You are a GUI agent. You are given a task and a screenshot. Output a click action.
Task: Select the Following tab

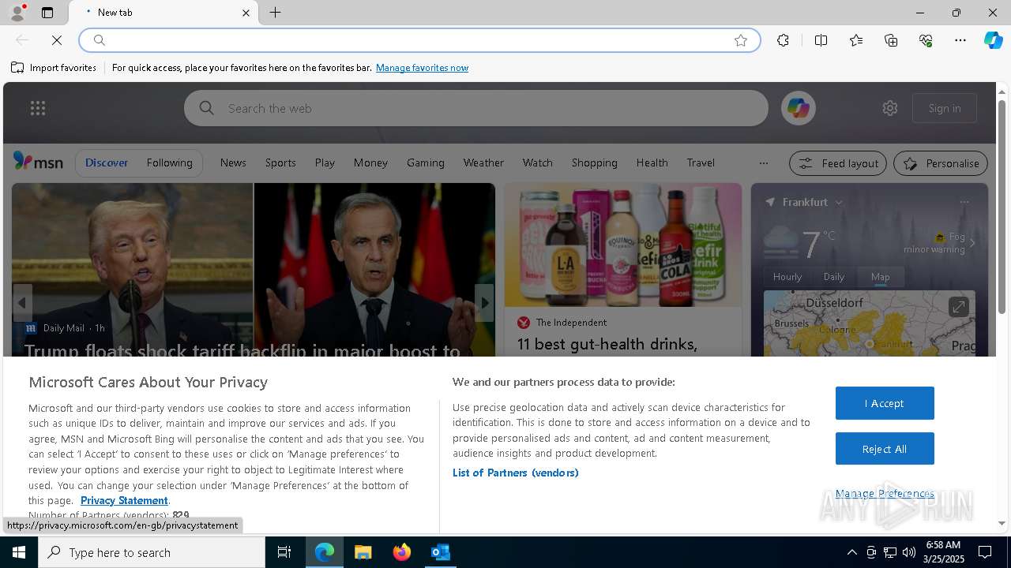(x=169, y=163)
